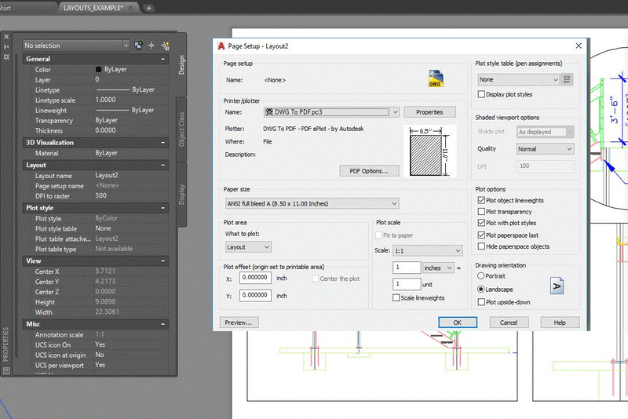Screen dimensions: 628x419
Task: Click the Toggle PICKADD icon in Properties palette
Action: 138,46
